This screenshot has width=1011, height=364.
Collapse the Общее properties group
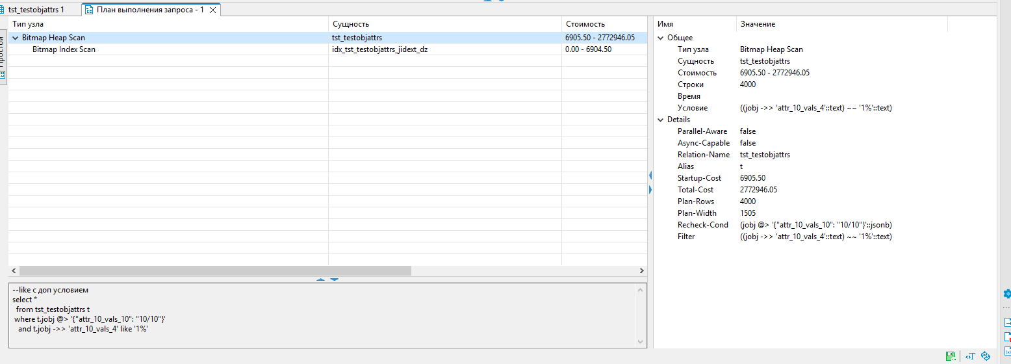(x=661, y=38)
